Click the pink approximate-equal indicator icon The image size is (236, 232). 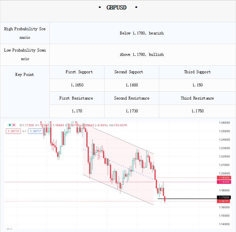pos(14,125)
